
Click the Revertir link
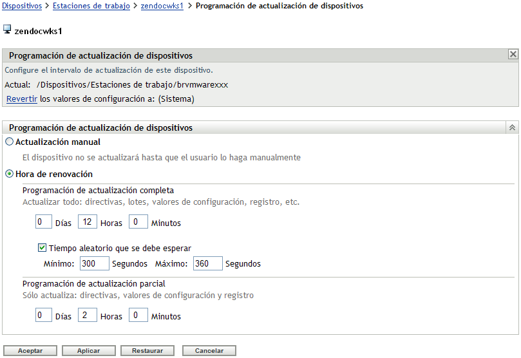pyautogui.click(x=22, y=99)
